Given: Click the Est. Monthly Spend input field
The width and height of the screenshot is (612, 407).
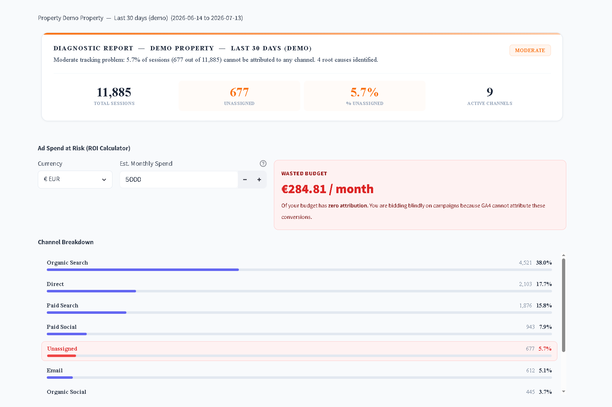Looking at the screenshot, I should click(x=179, y=180).
